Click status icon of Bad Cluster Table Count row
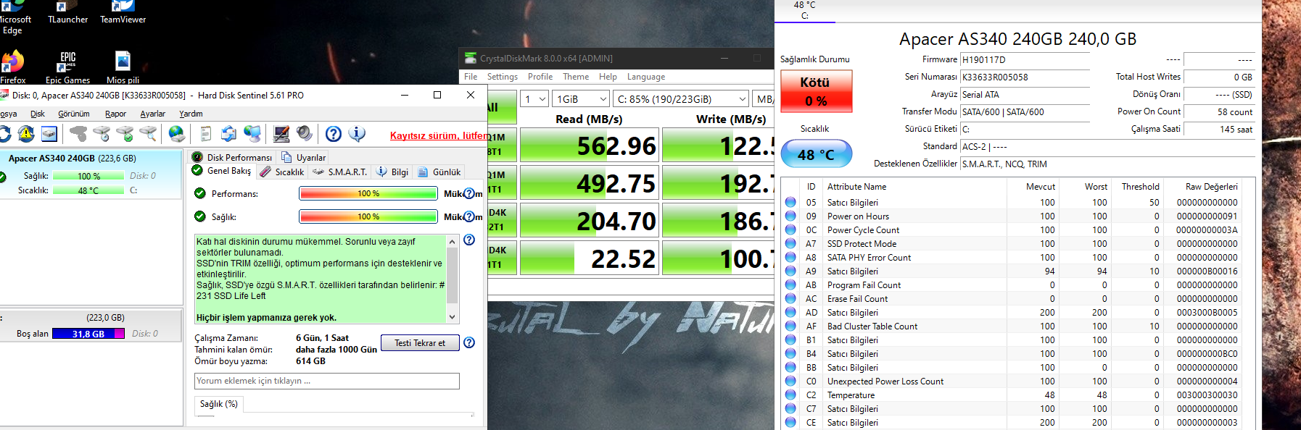The height and width of the screenshot is (430, 1301). click(x=790, y=326)
